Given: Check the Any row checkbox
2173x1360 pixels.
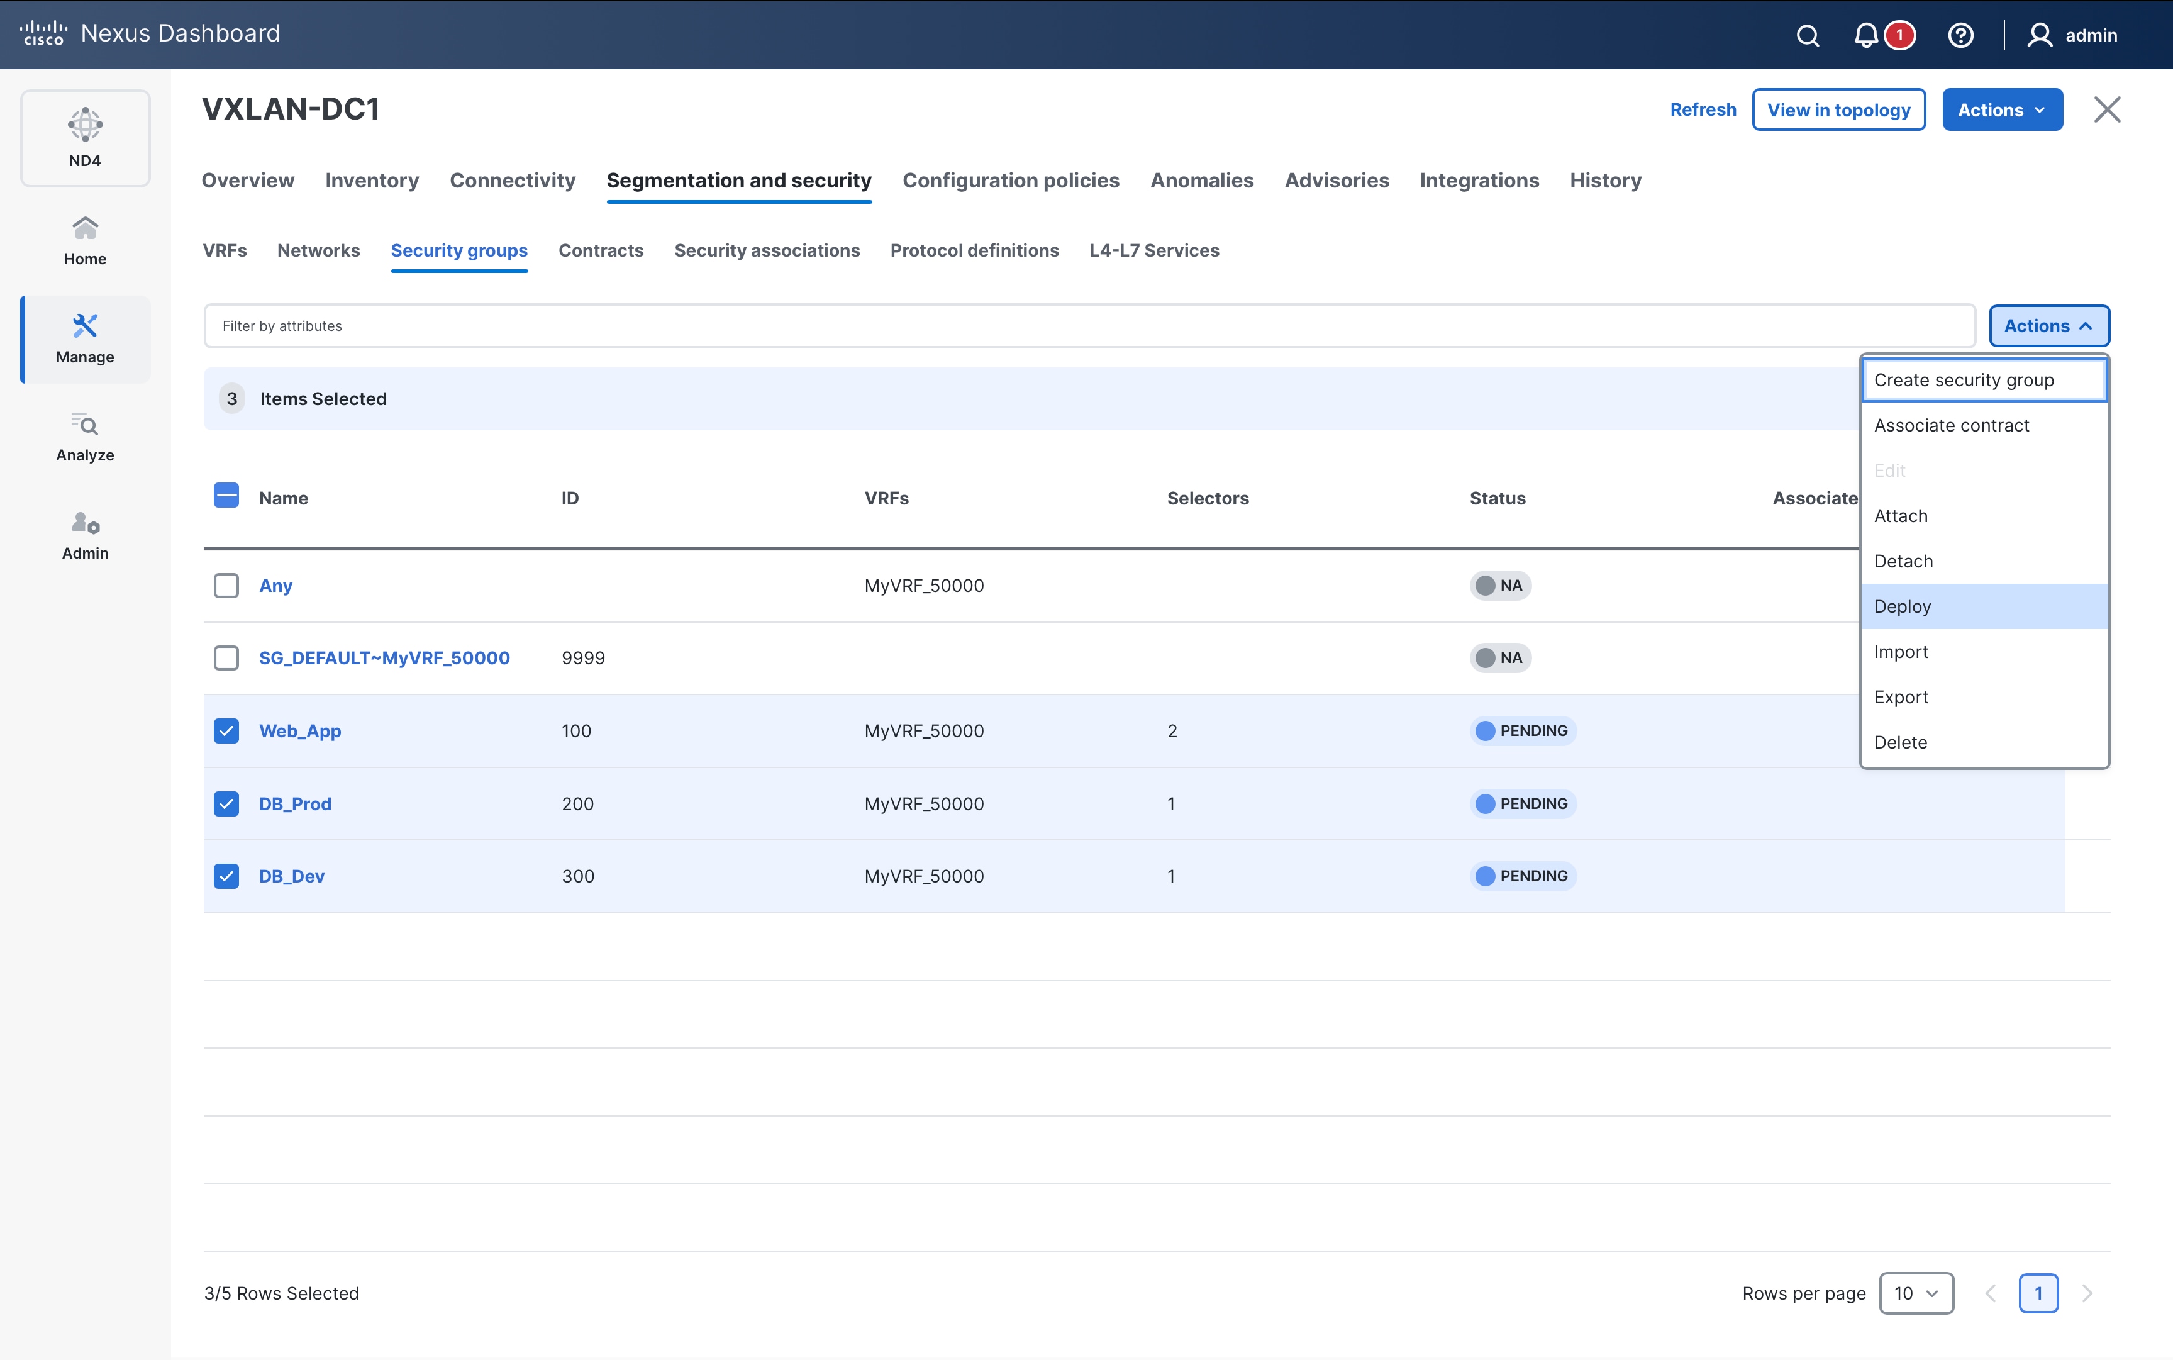Looking at the screenshot, I should pos(226,586).
